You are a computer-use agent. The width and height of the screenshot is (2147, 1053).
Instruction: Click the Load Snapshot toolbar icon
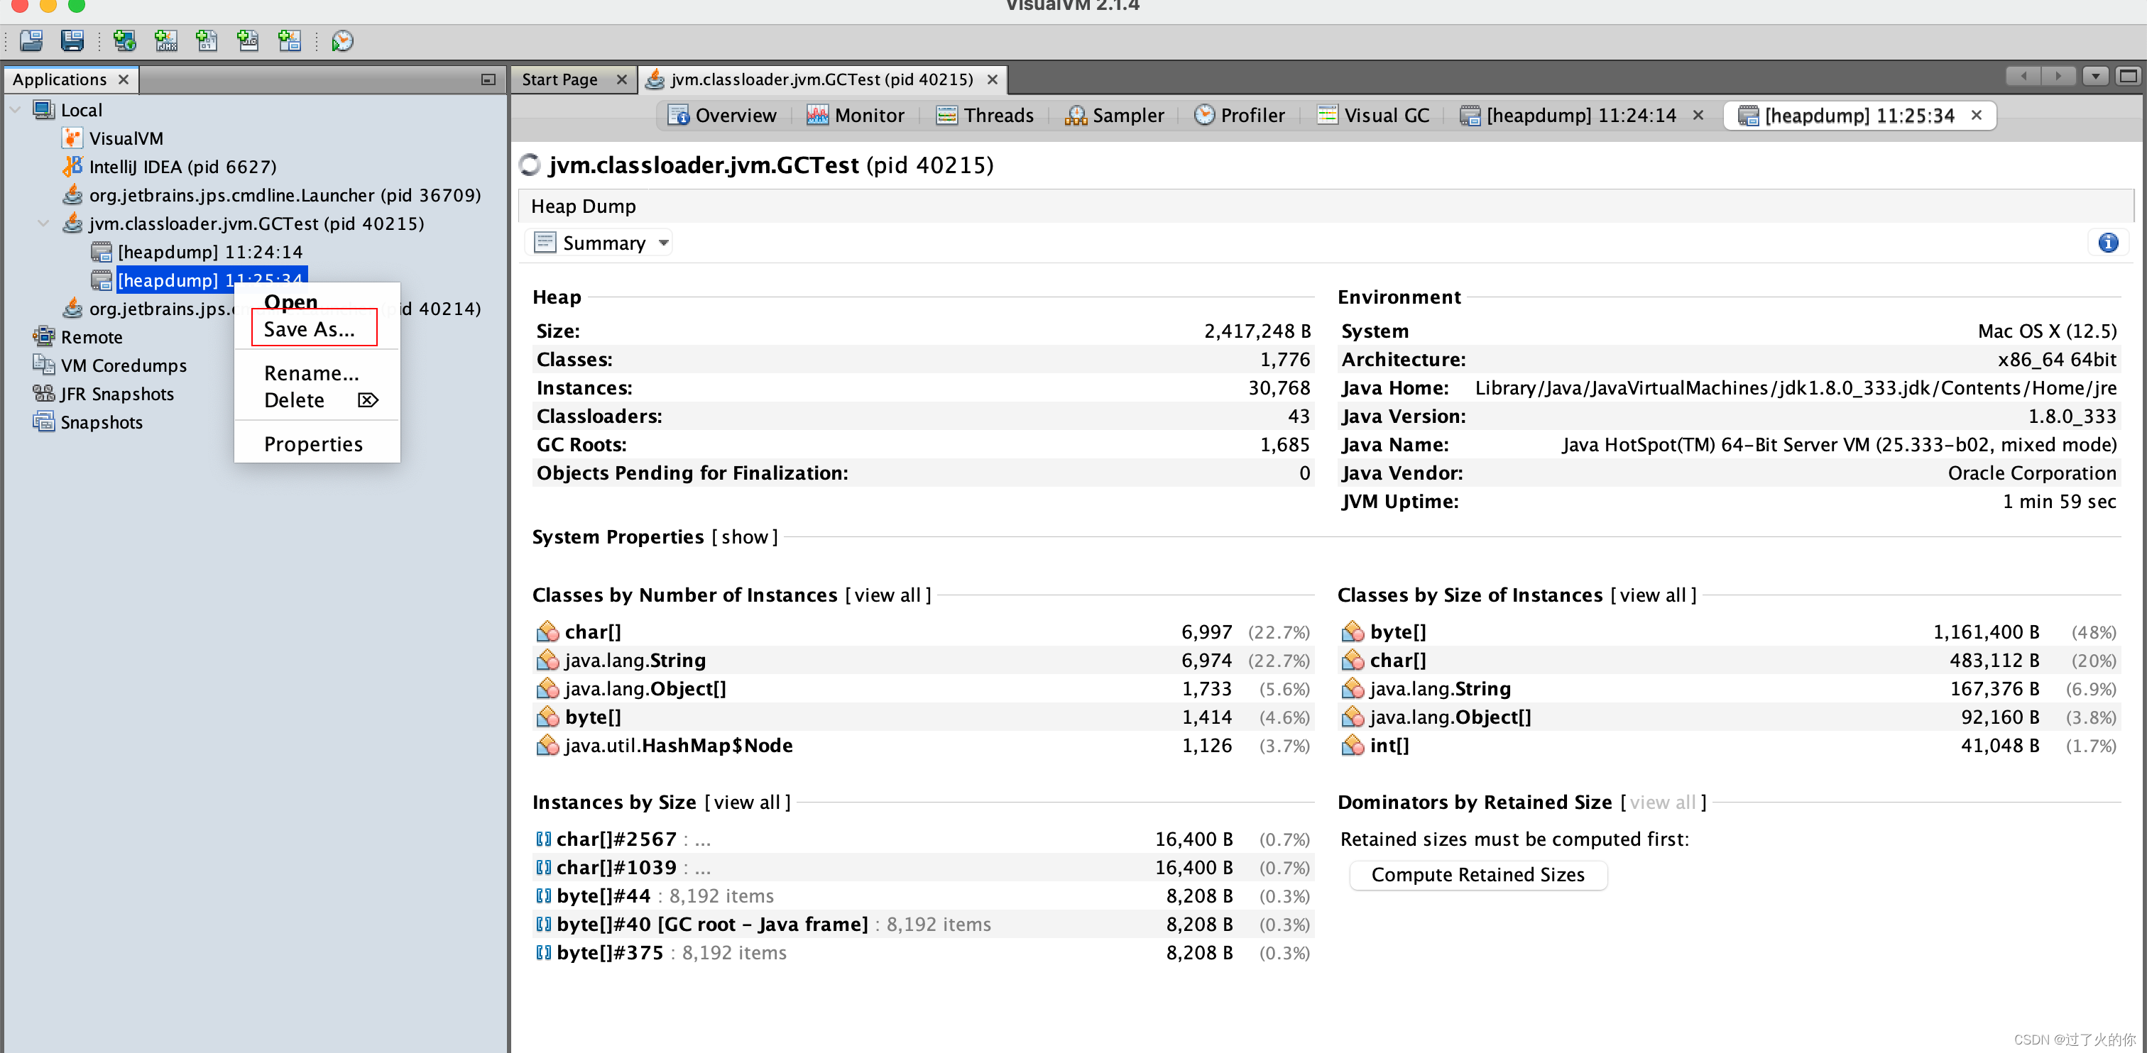[x=32, y=40]
